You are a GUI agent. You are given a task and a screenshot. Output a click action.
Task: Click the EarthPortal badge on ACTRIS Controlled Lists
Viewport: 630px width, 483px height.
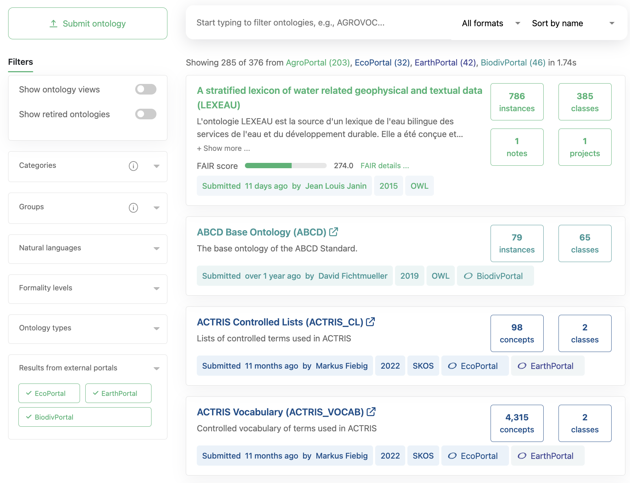tap(548, 365)
